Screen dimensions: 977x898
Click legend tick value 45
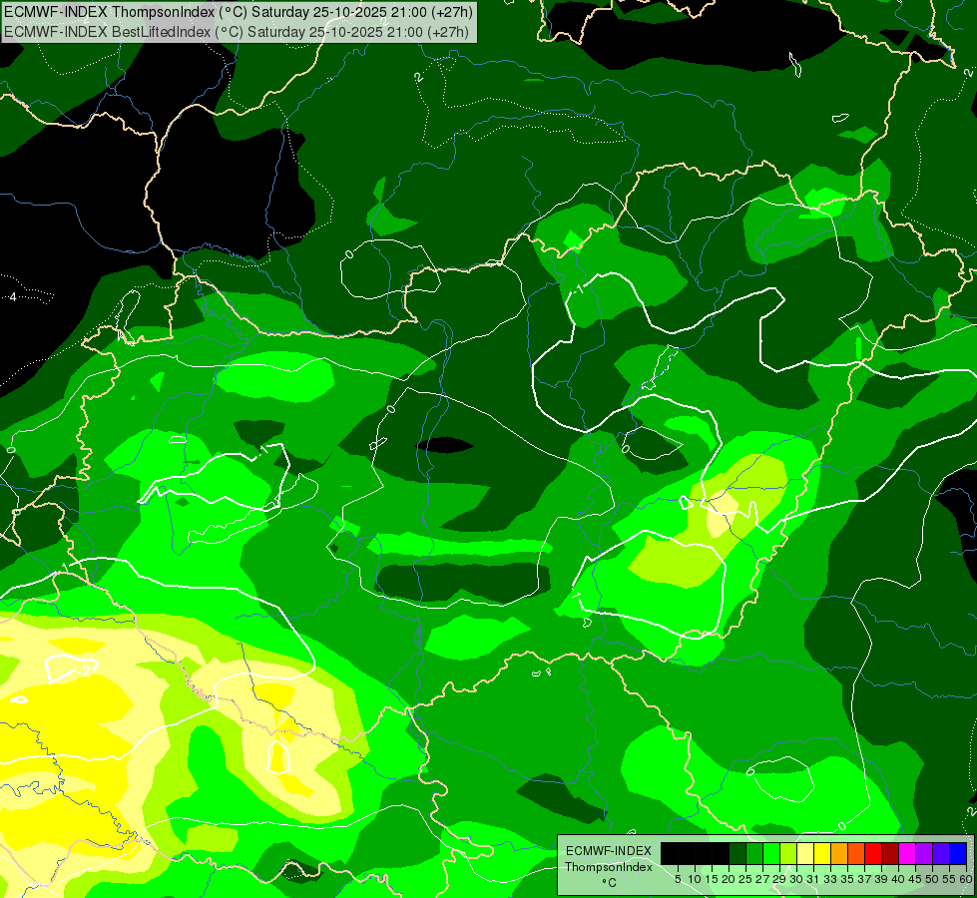(916, 879)
